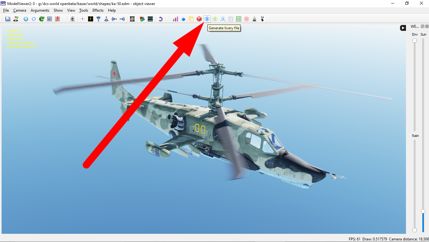The width and height of the screenshot is (429, 242).
Task: Click the webcam camera icon
Action: [73, 19]
